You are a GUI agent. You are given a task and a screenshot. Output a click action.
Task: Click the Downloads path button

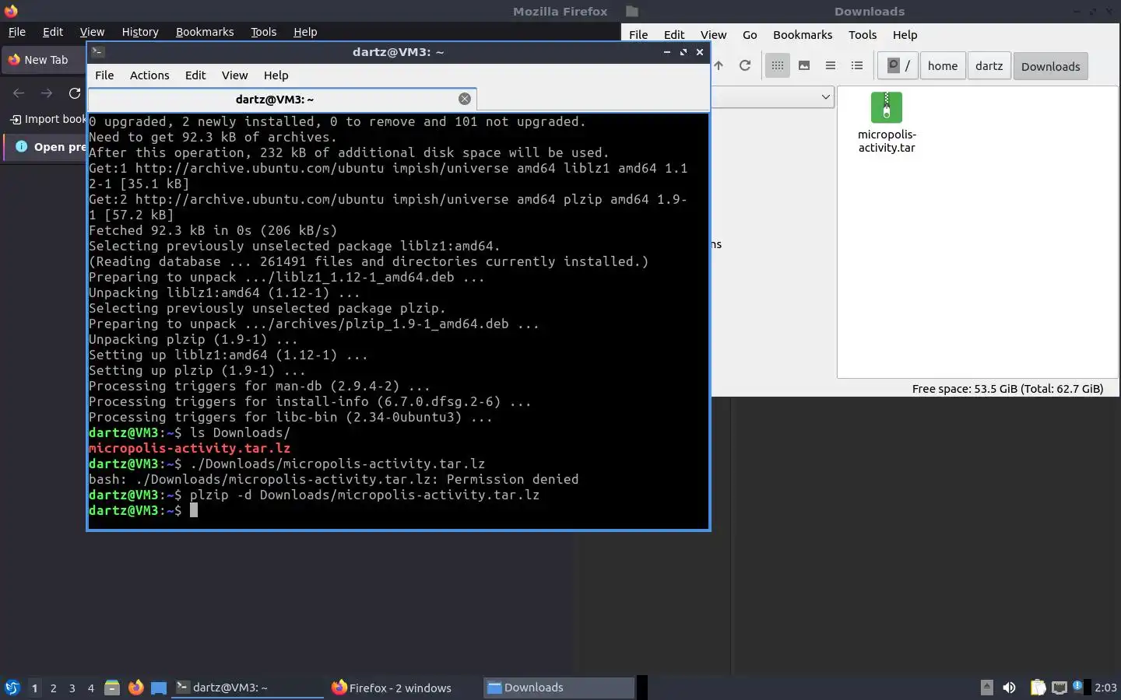(1050, 66)
